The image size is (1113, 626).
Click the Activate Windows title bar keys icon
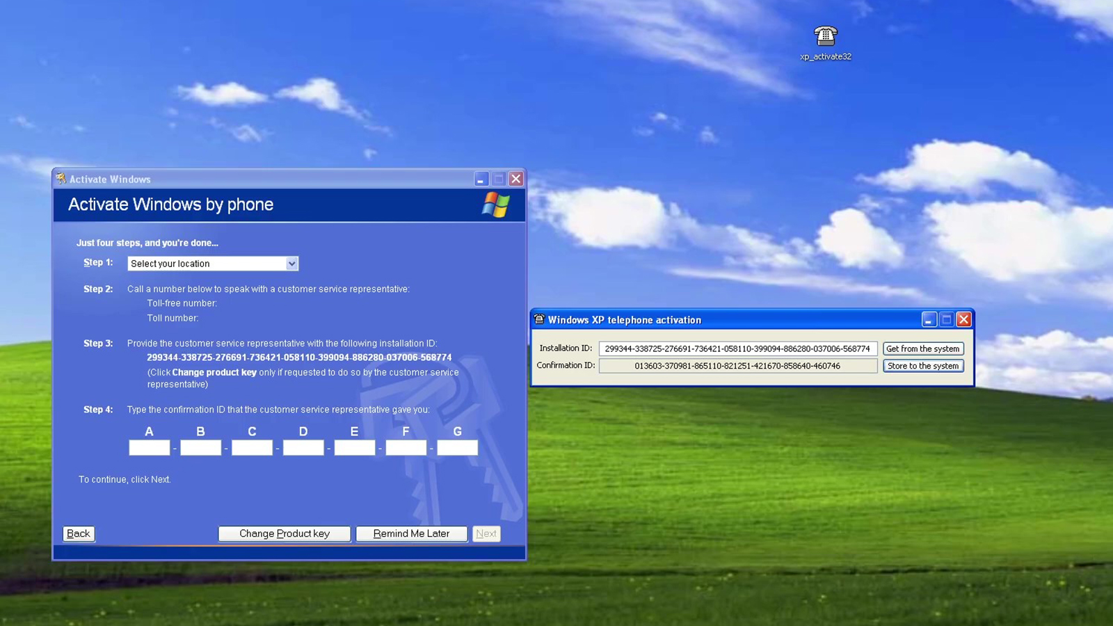click(x=61, y=179)
